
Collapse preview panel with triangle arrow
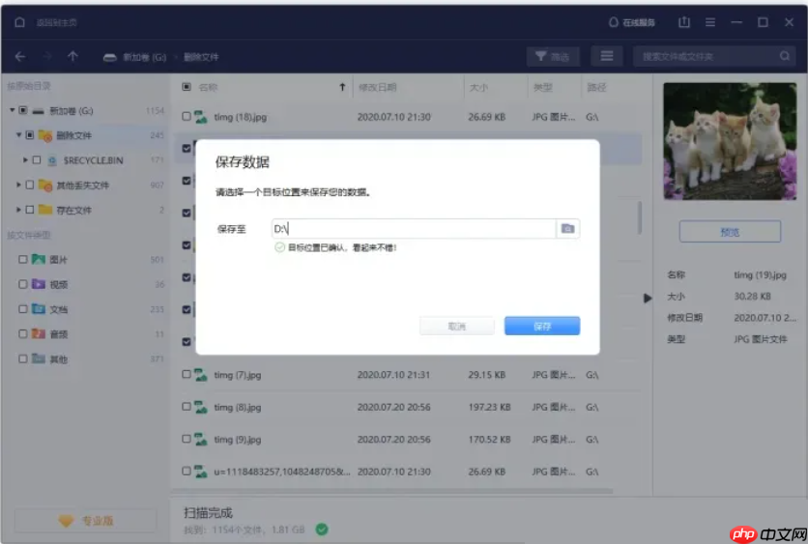pyautogui.click(x=648, y=298)
